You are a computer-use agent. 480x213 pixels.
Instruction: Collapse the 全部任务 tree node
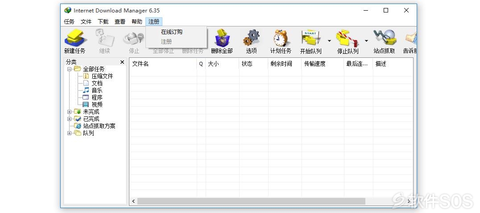point(69,69)
